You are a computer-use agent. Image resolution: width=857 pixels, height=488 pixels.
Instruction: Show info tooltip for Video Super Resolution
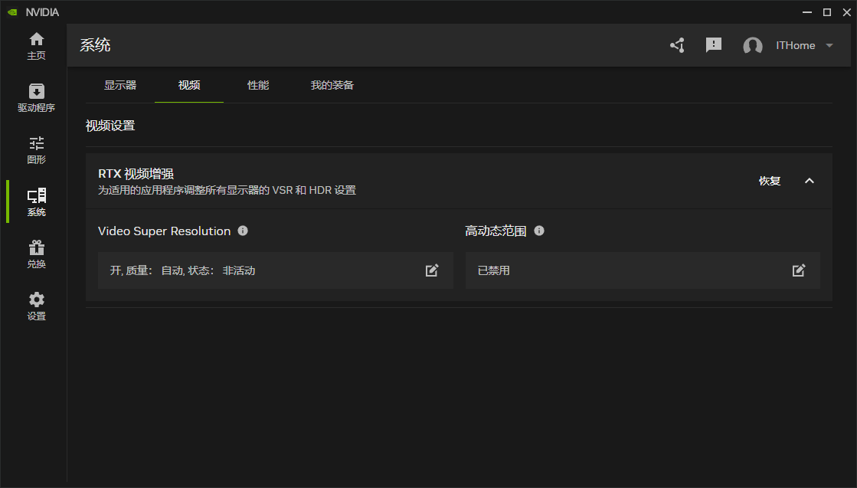pos(243,231)
